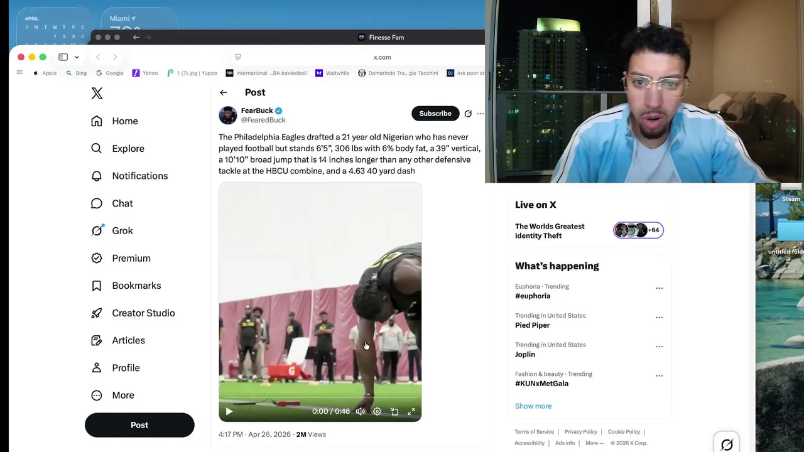Click the @FearedBuck handle
This screenshot has width=804, height=452.
(263, 120)
